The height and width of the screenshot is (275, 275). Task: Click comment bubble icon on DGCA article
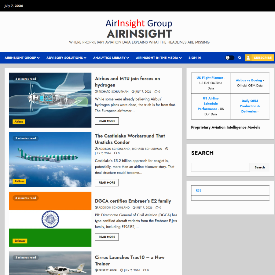[x=157, y=207]
